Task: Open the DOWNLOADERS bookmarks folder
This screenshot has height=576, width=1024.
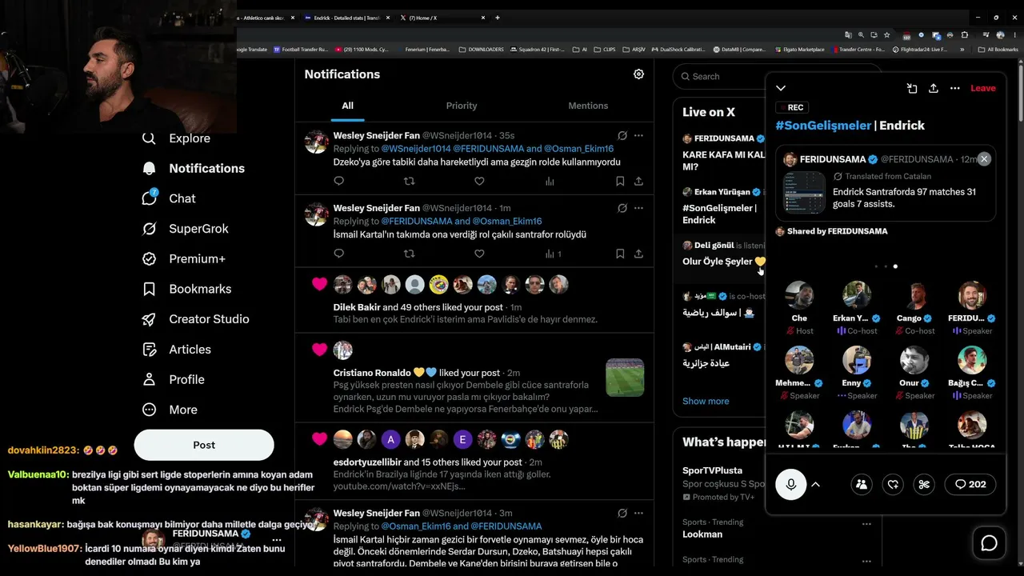Action: pos(482,50)
